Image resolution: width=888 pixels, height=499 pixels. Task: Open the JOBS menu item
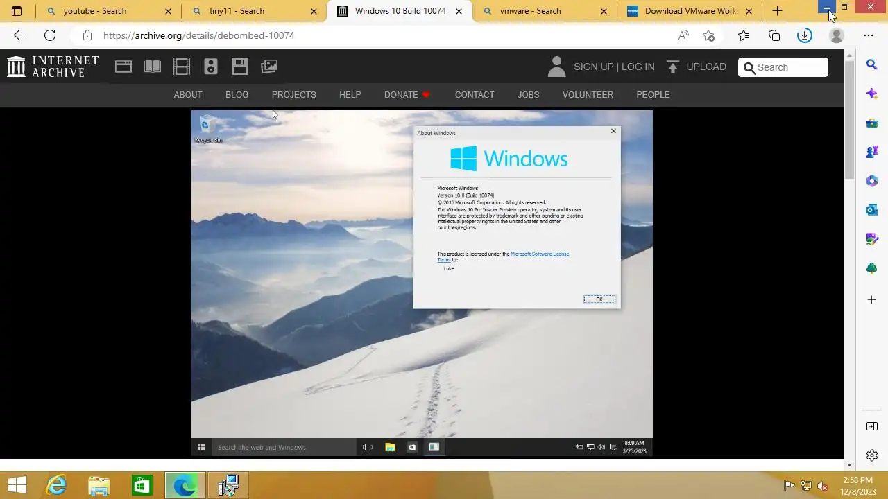tap(528, 95)
